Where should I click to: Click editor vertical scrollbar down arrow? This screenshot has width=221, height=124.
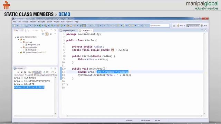[x=204, y=114]
